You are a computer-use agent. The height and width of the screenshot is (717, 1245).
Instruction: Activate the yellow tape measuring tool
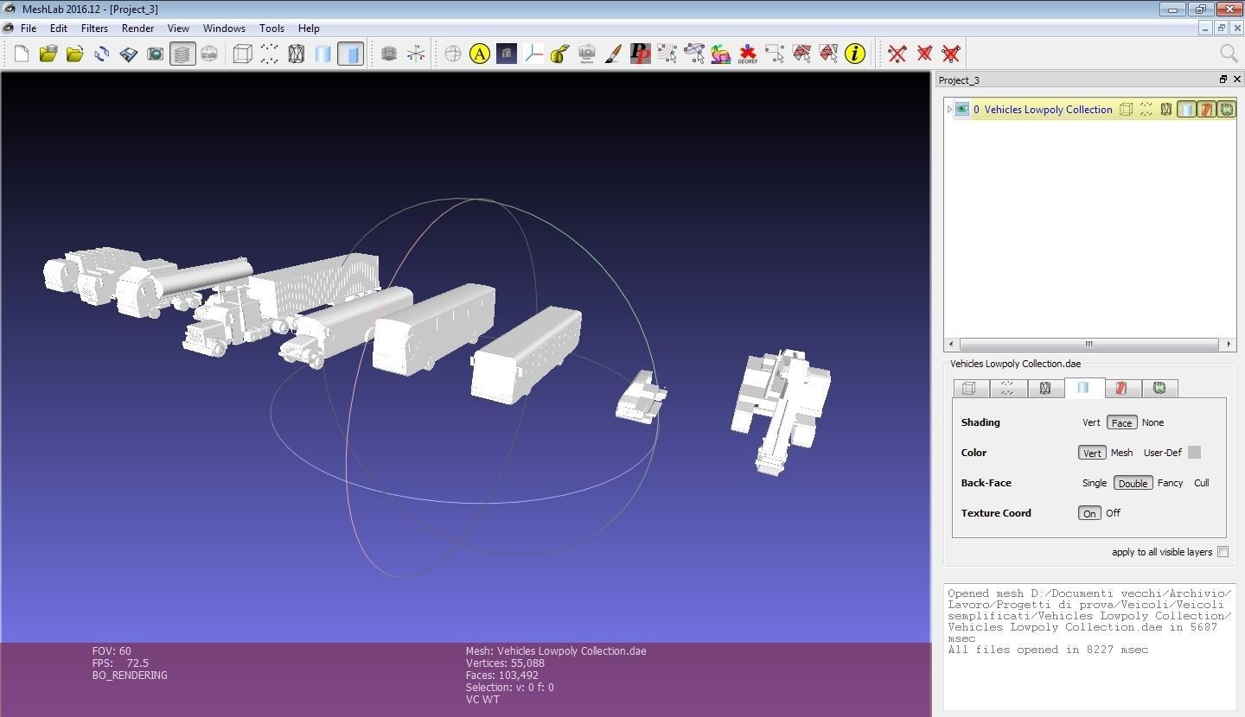(560, 54)
